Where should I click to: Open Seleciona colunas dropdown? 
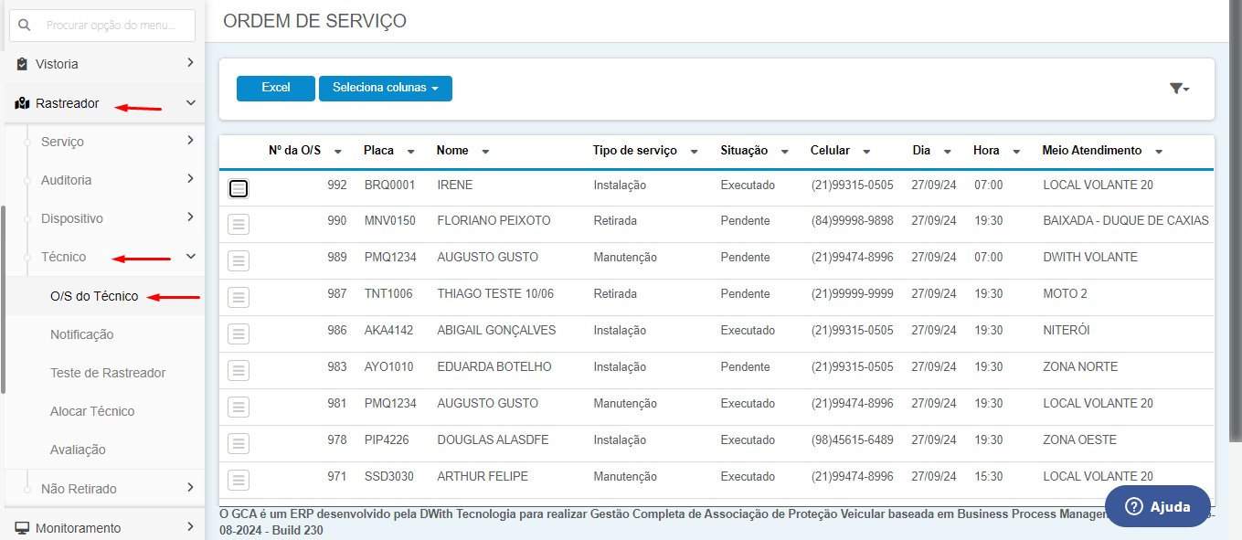386,89
